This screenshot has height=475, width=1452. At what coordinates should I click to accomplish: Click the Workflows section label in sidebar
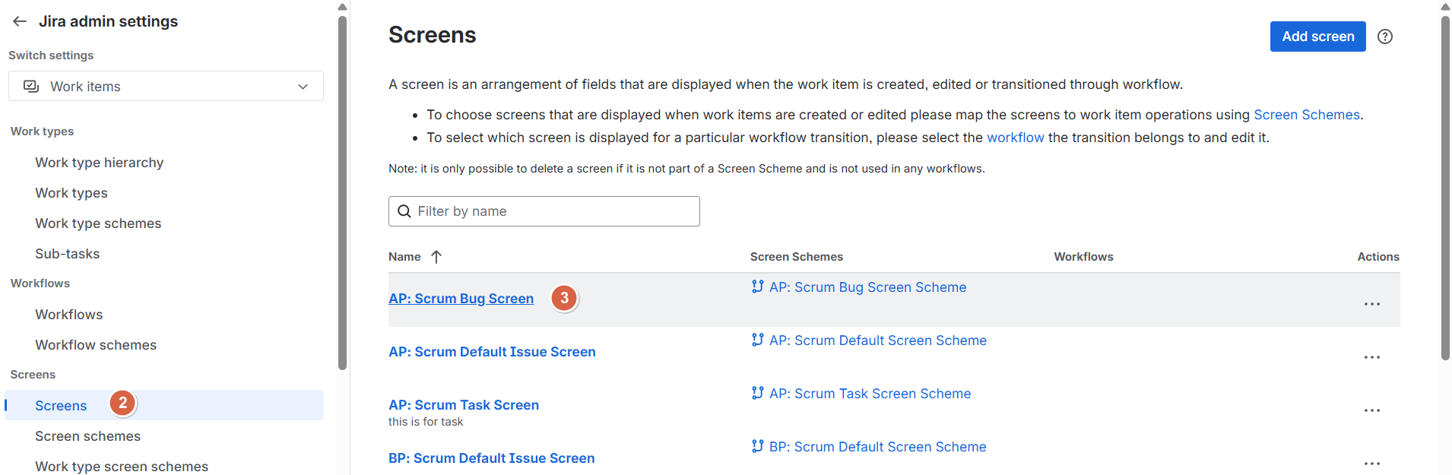(x=40, y=283)
